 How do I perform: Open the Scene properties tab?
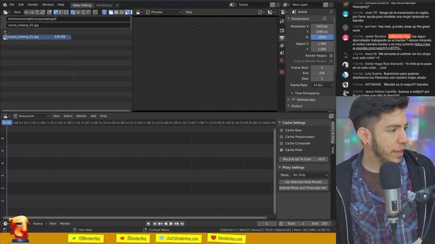pos(282,53)
